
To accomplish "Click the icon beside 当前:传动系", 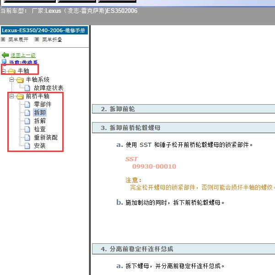I will tap(4, 62).
